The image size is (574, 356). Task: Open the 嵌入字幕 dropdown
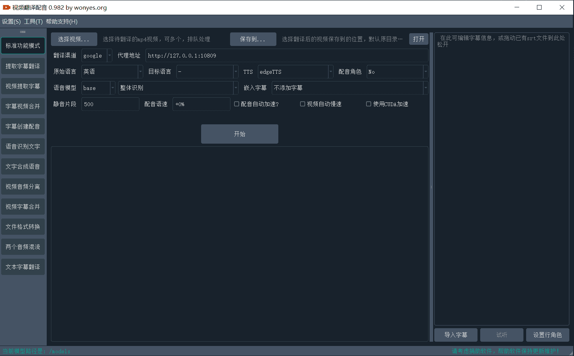(350, 88)
